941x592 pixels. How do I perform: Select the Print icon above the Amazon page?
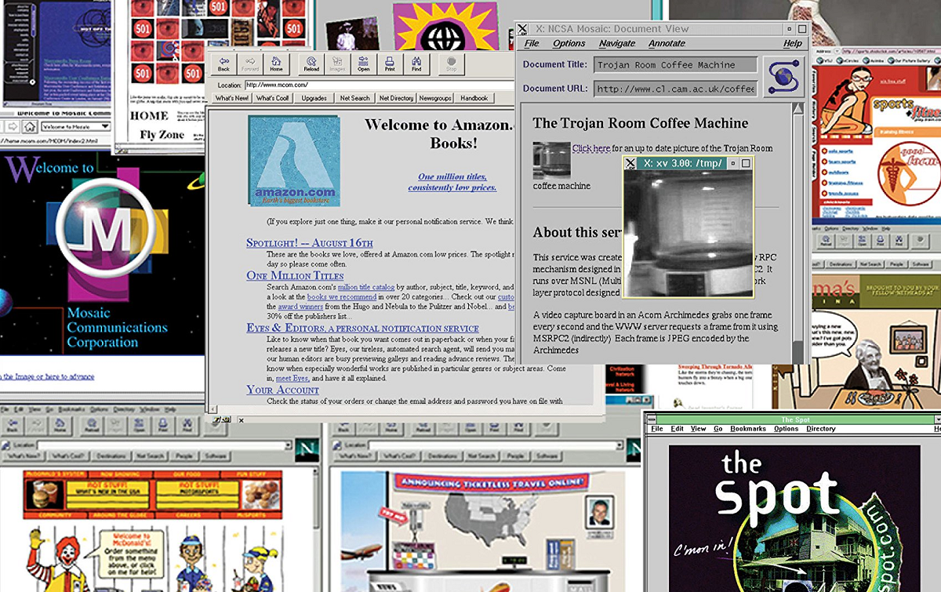[x=390, y=63]
